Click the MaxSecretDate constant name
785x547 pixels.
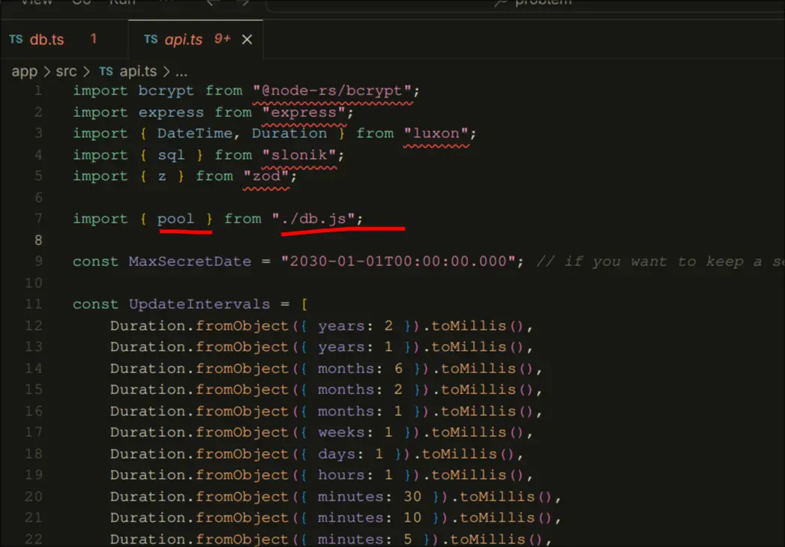[190, 262]
